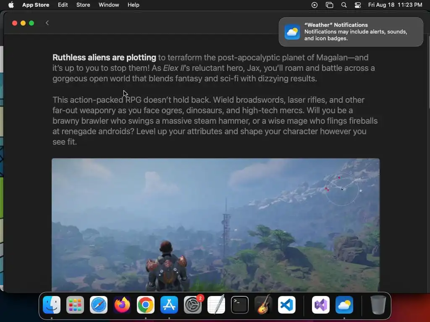430x322 pixels.
Task: Open Finder from the Dock
Action: click(x=52, y=305)
